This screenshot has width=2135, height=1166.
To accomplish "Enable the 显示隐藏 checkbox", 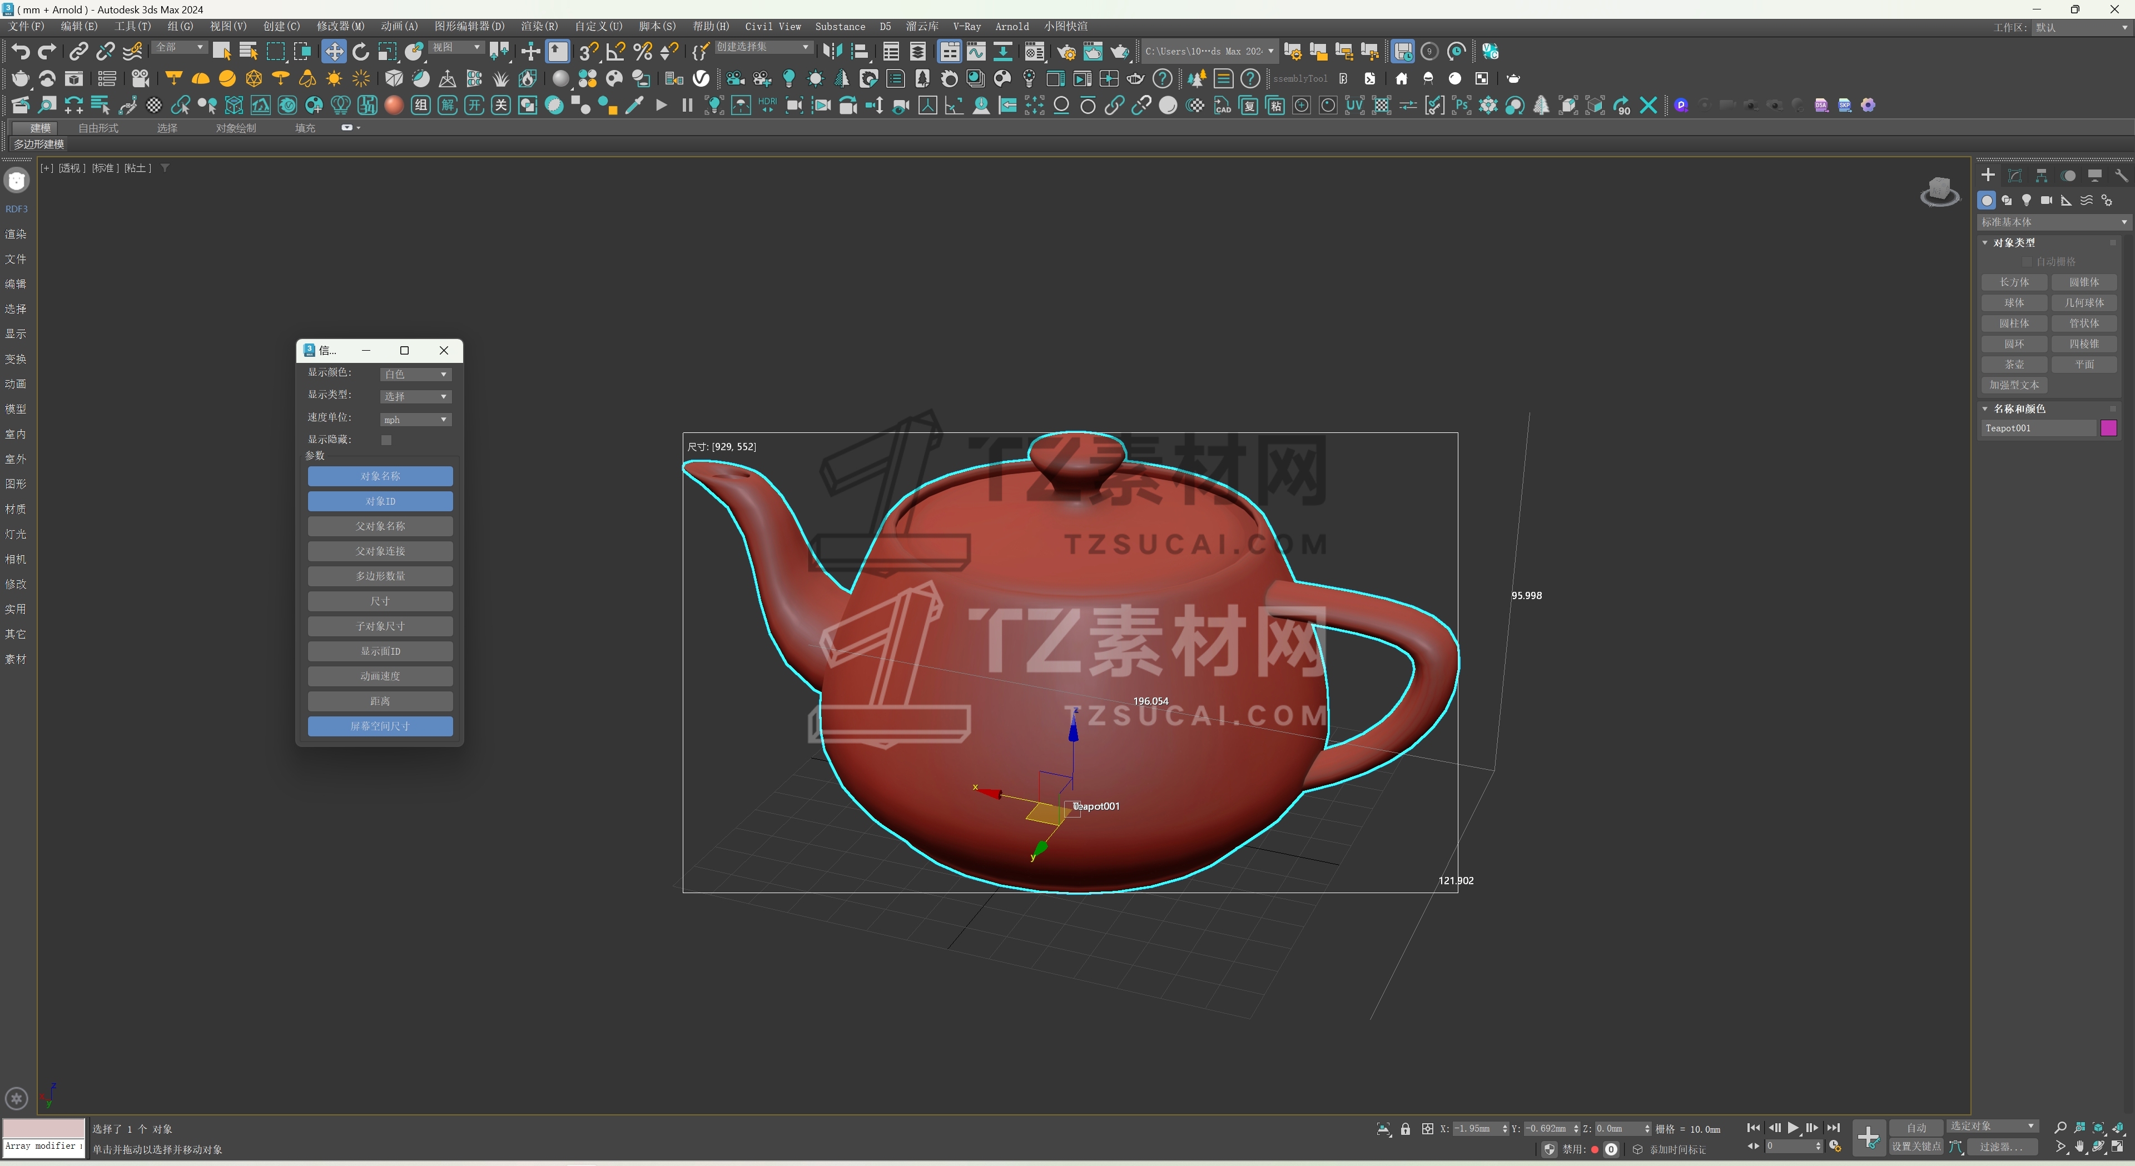I will coord(386,440).
